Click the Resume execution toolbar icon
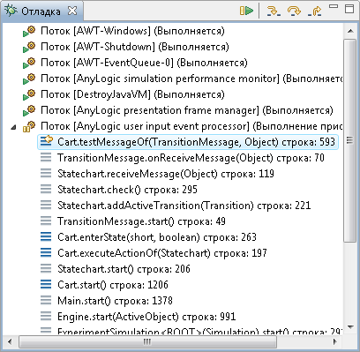The height and width of the screenshot is (352, 360). (x=246, y=11)
